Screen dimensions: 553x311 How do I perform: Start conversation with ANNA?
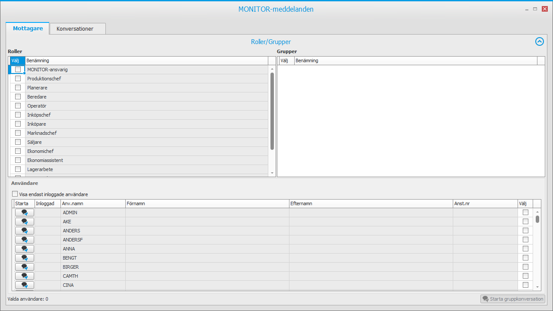pyautogui.click(x=25, y=249)
